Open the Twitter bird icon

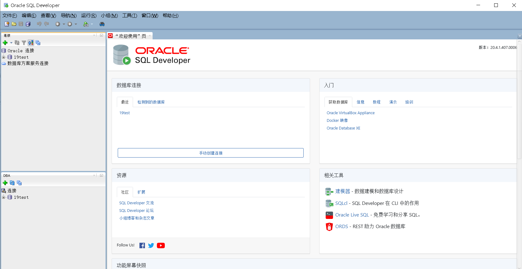(151, 245)
